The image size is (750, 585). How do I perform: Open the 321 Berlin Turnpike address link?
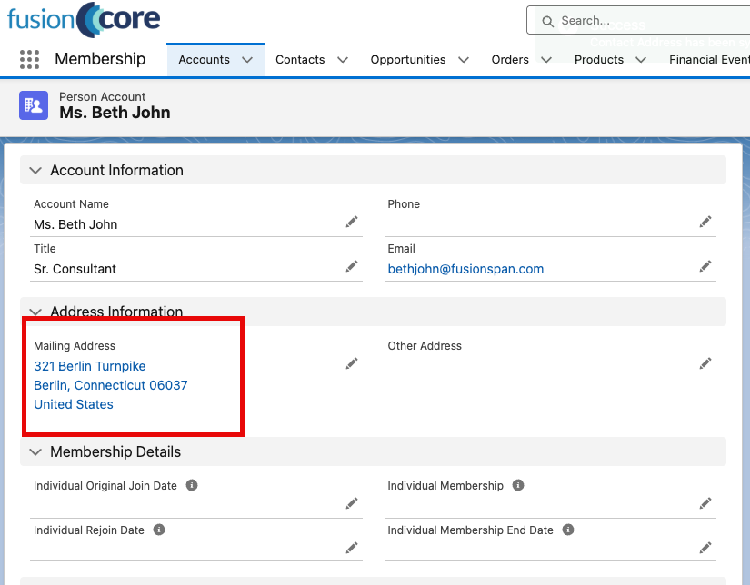(89, 366)
